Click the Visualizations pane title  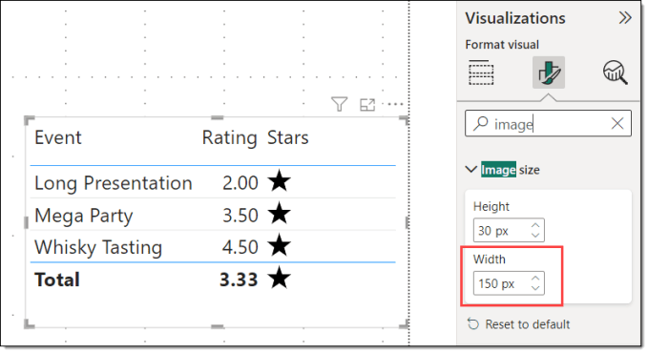[x=515, y=18]
